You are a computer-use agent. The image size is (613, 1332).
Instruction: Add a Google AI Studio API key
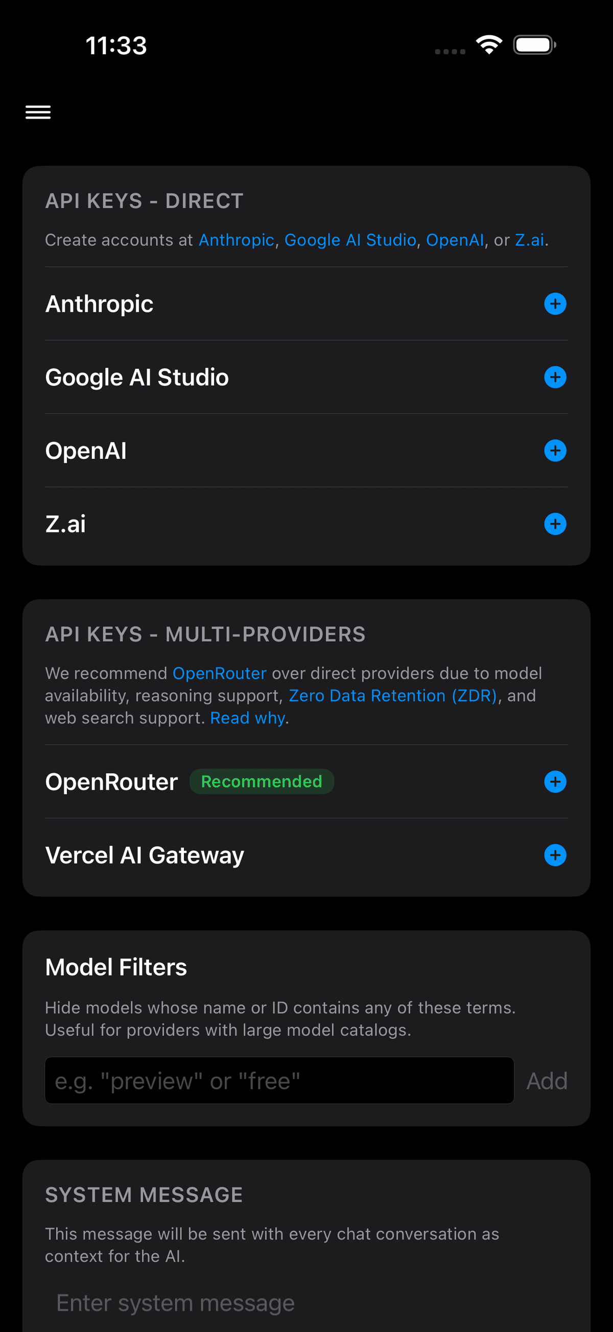click(x=555, y=378)
